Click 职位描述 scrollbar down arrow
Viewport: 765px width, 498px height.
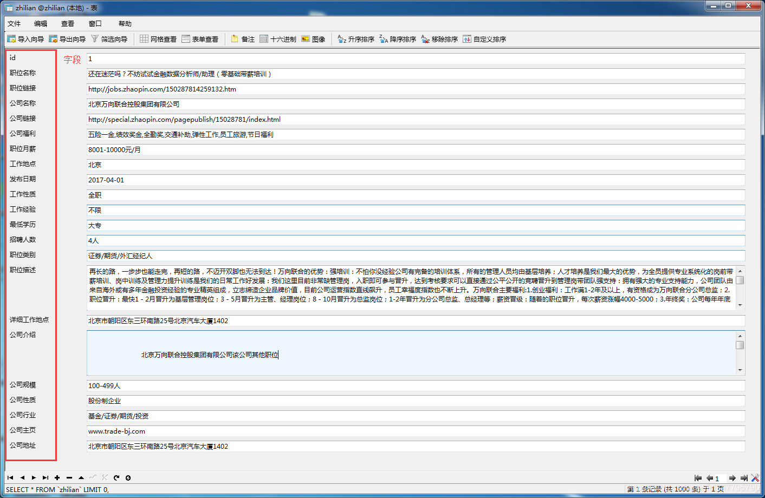(x=740, y=305)
